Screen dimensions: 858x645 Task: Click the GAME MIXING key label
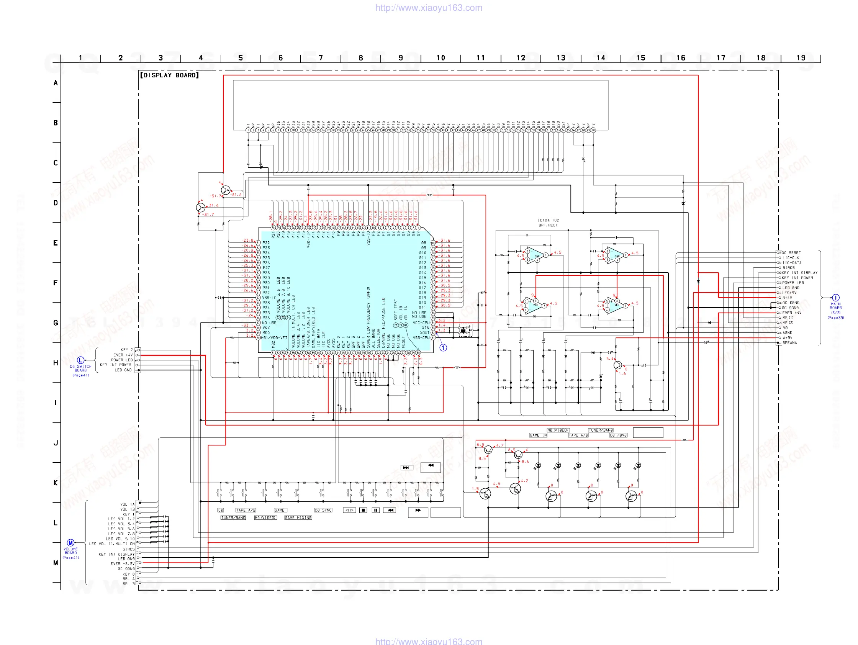pos(298,517)
